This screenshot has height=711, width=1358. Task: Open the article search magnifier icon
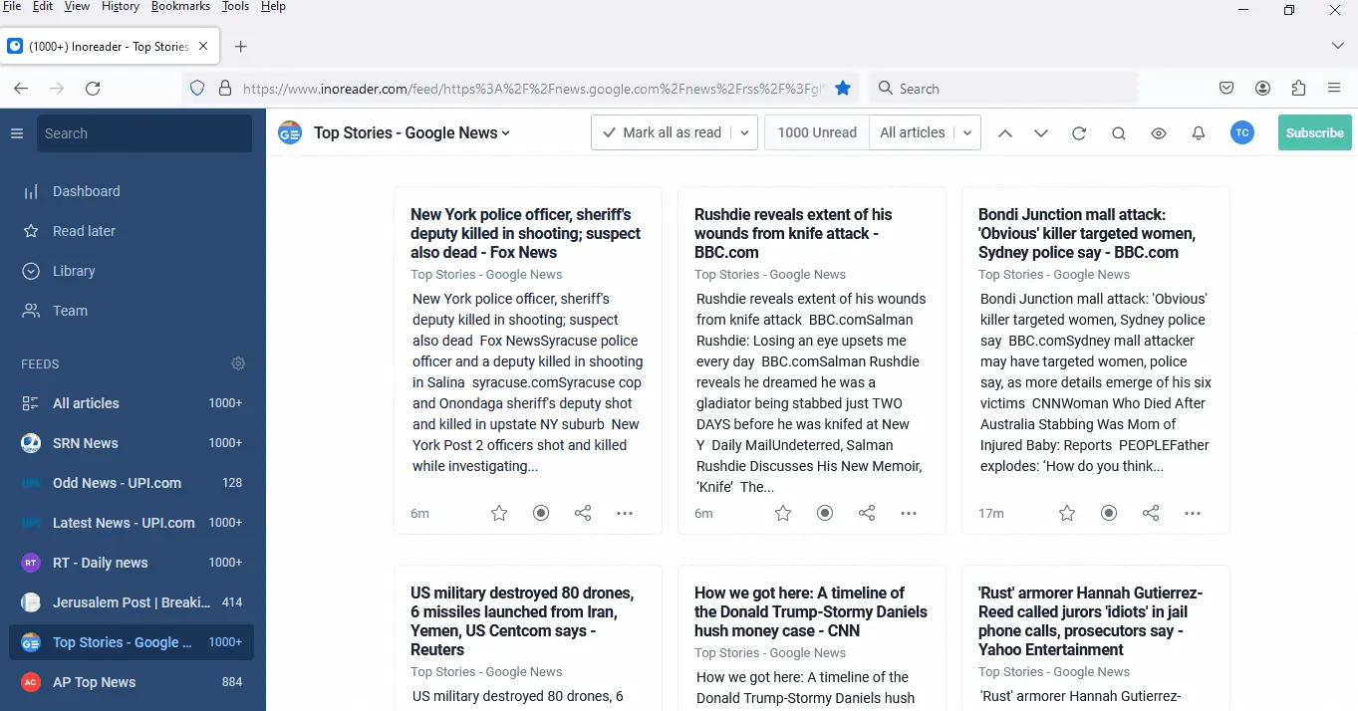tap(1119, 133)
